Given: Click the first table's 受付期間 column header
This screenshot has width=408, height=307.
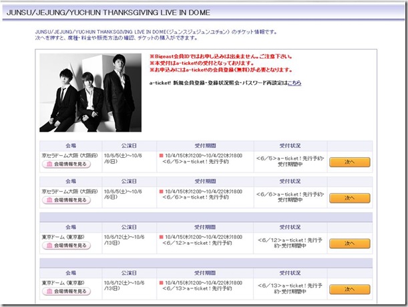Looking at the screenshot, I should point(205,146).
